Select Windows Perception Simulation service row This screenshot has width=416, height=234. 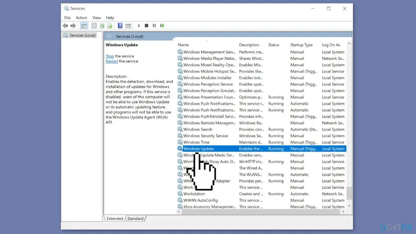(x=261, y=91)
